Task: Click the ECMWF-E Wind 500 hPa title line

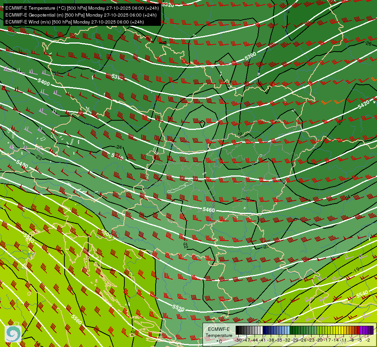Action: pos(75,22)
